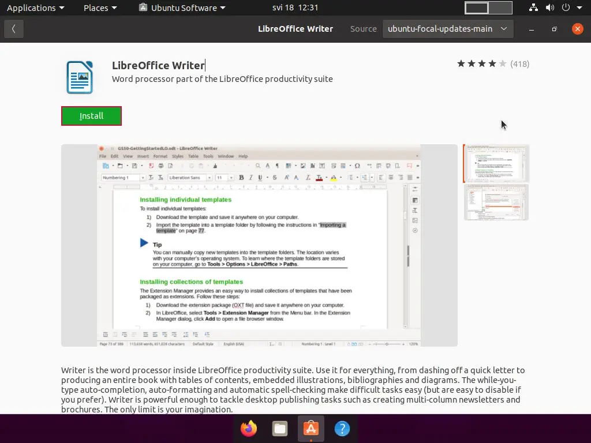Open the clock showing svi 18 12:31

point(295,7)
